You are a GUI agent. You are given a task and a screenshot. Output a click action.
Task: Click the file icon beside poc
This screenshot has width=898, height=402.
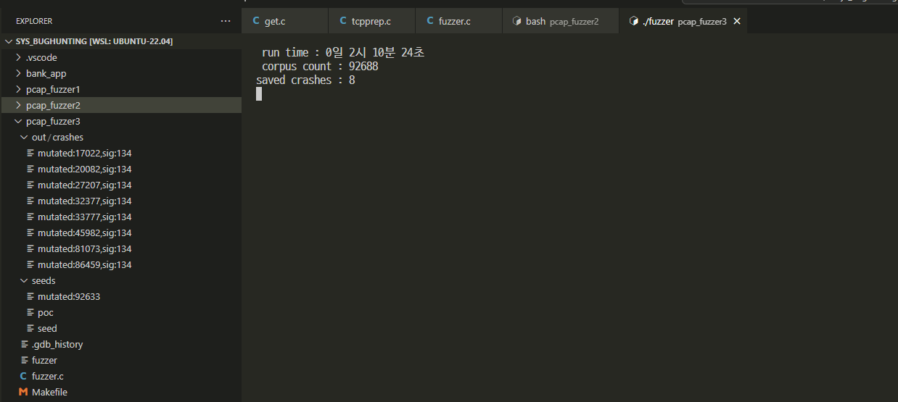[30, 312]
